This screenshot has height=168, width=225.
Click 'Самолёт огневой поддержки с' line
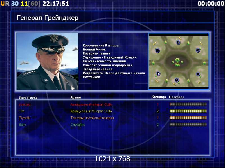pos(108,65)
